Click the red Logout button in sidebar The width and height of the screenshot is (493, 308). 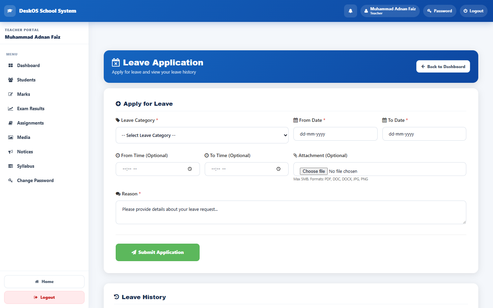[x=44, y=297]
